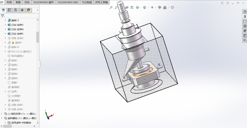Open the Display Style dropdown arrow

(x=148, y=7)
